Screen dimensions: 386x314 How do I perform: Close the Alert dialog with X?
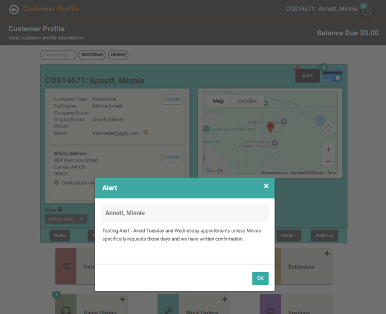[266, 186]
